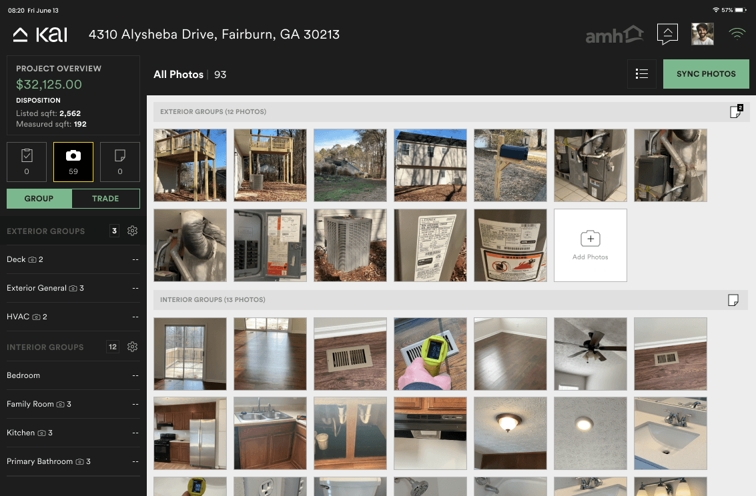Open the checklist tab showing 0
This screenshot has width=756, height=496.
[27, 162]
